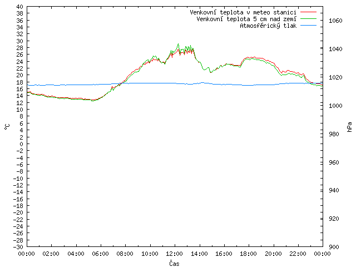Click the -30 temperature axis label

click(x=18, y=247)
